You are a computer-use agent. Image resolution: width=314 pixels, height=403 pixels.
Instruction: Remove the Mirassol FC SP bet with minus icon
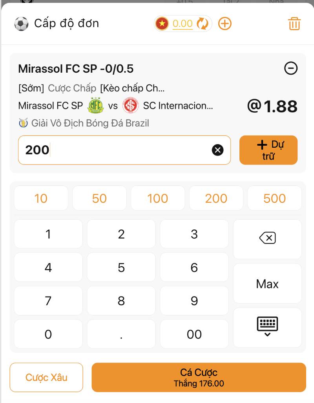pos(291,69)
